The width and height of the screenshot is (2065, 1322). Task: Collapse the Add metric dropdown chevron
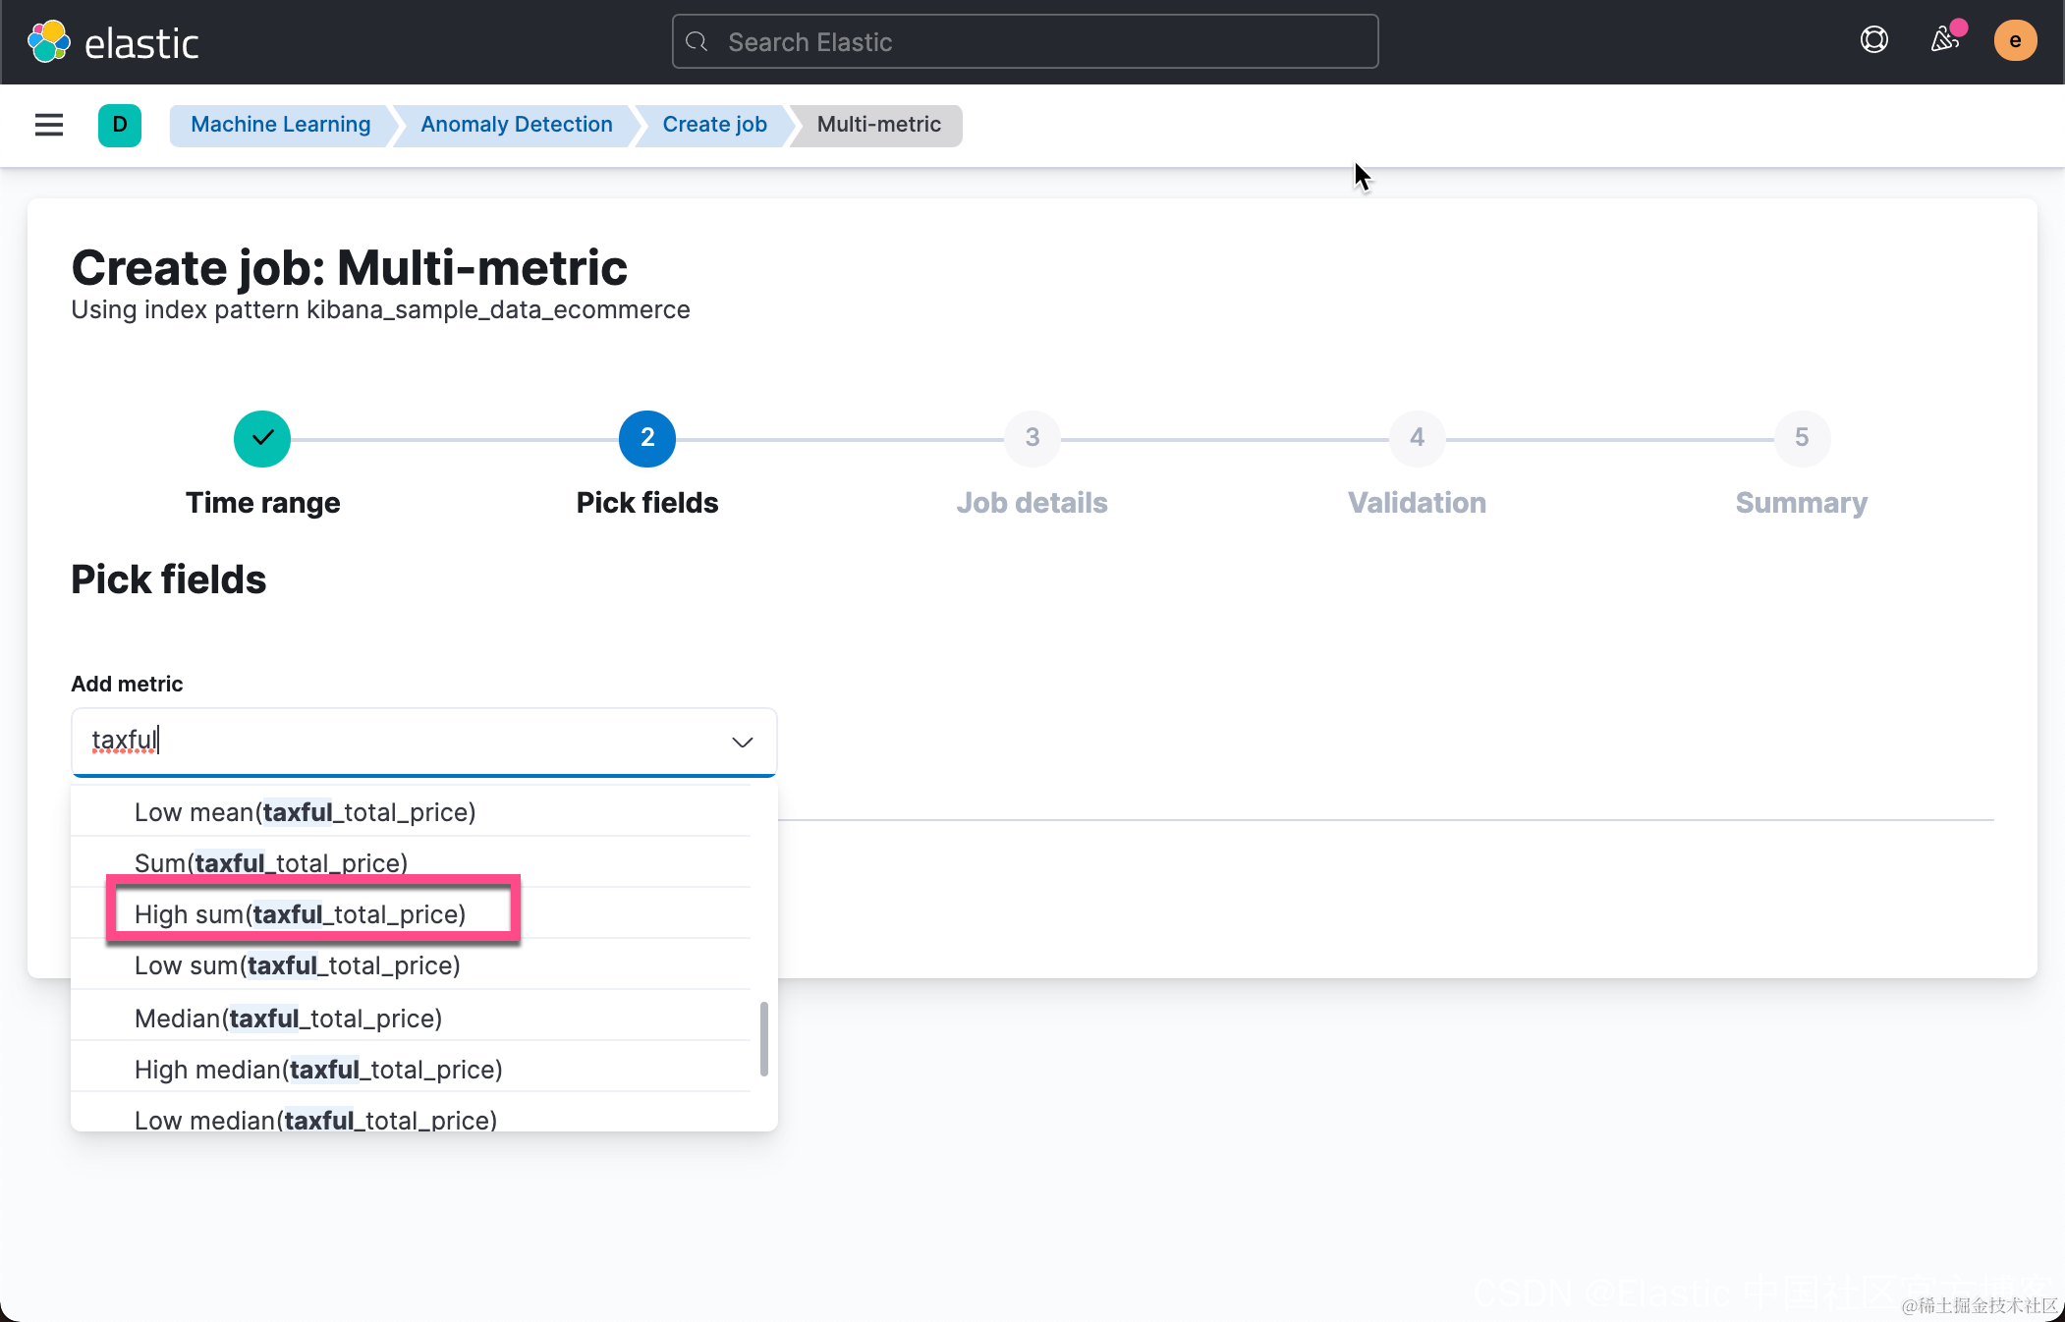(x=743, y=742)
